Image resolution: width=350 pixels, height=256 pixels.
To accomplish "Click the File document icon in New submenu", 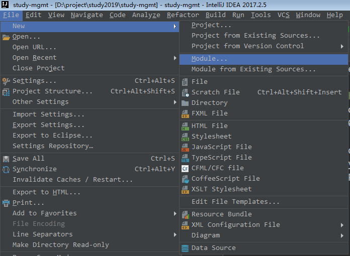I will pyautogui.click(x=185, y=82).
